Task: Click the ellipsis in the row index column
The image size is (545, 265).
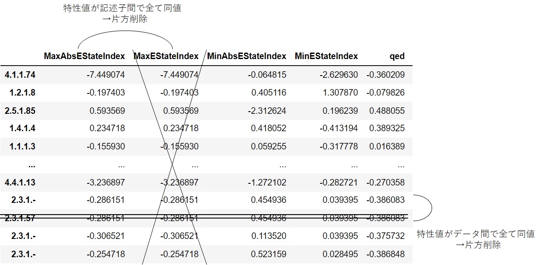Action: (x=31, y=165)
